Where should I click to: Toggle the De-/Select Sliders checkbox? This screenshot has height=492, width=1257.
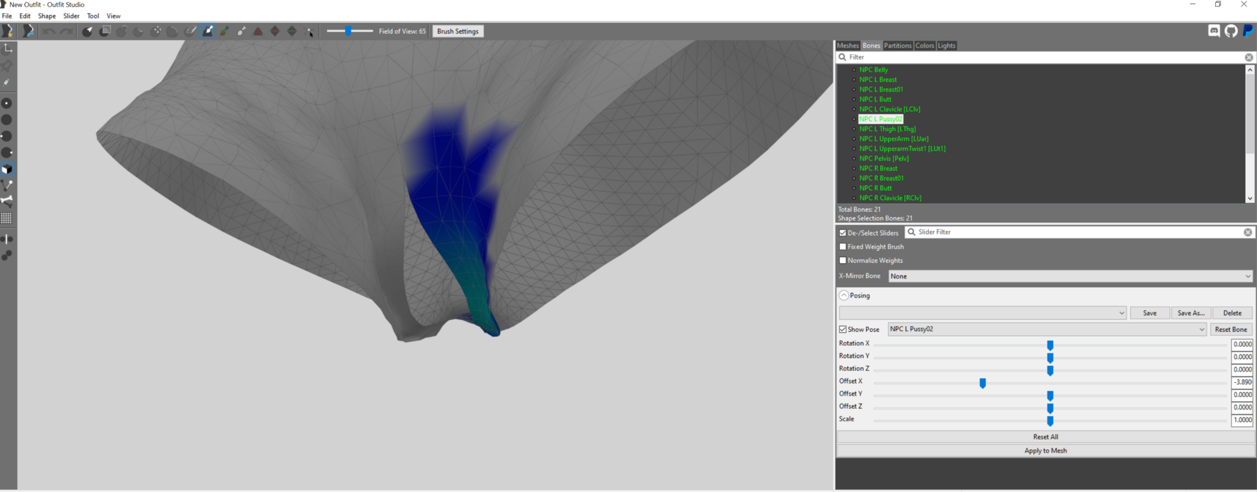tap(843, 233)
